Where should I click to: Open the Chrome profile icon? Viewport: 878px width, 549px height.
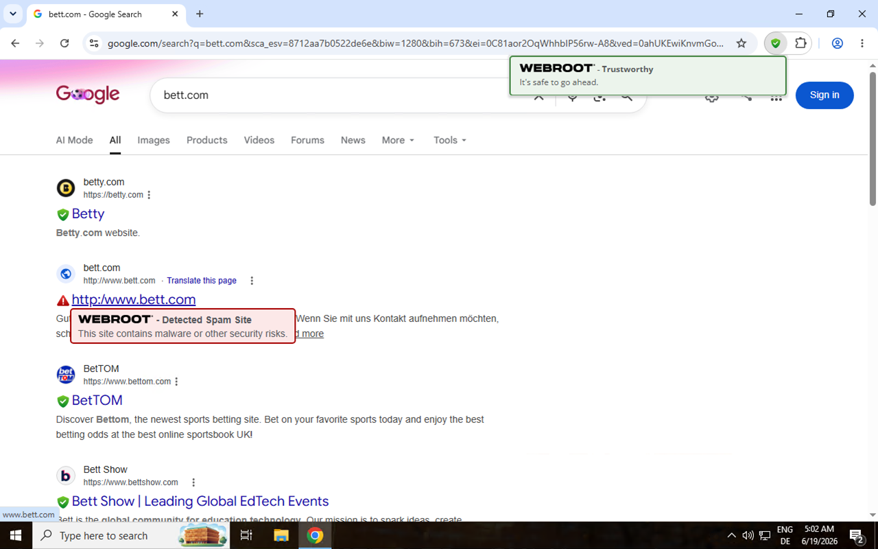coord(838,43)
